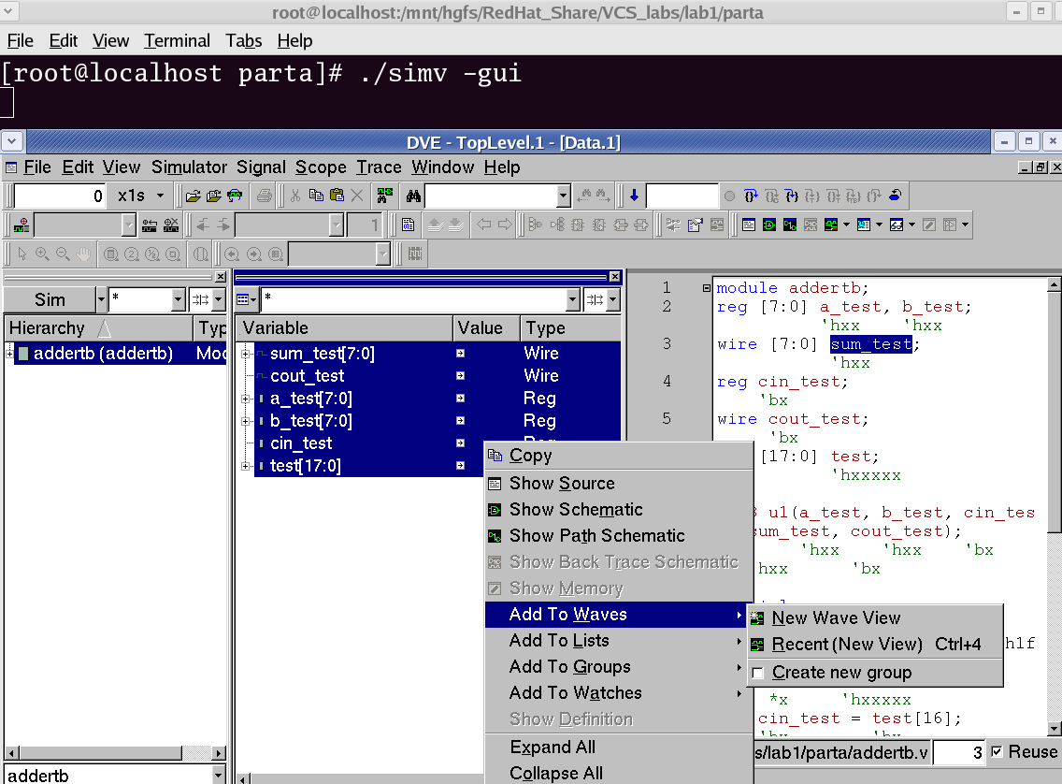Screen dimensions: 1062x784
Task: Click the blue down arrow run icon
Action: [634, 196]
